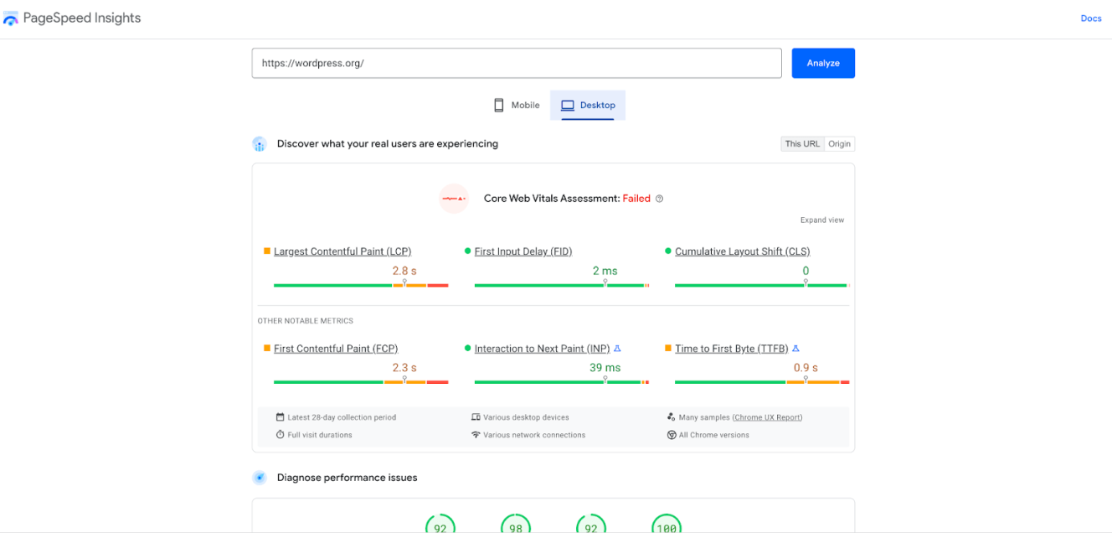Click the real users experience section icon
The image size is (1112, 533).
pyautogui.click(x=260, y=144)
